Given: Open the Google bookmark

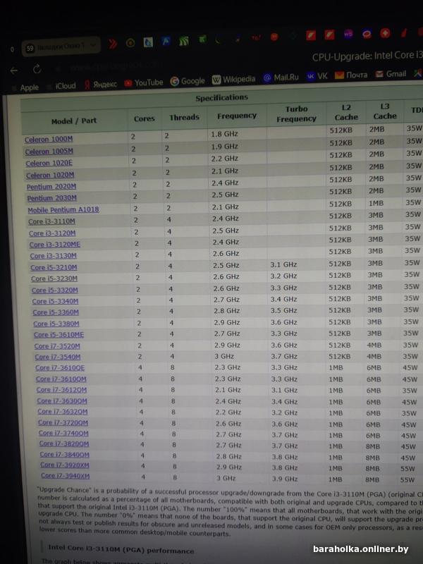Looking at the screenshot, I should tap(188, 81).
